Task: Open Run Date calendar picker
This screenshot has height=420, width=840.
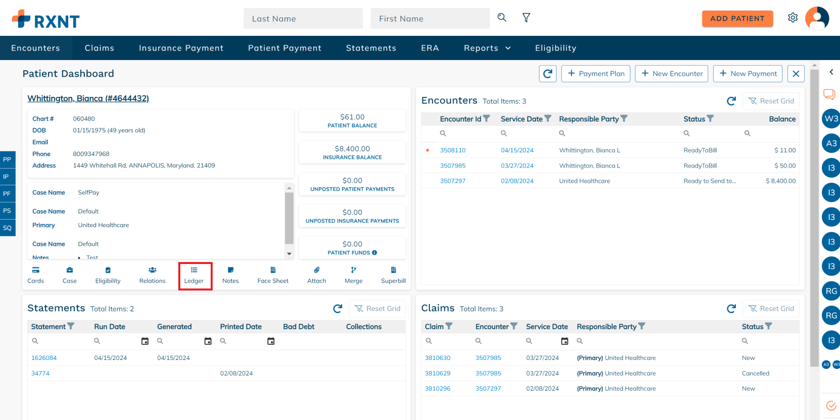Action: (x=145, y=341)
